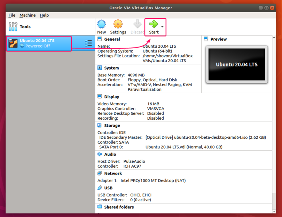Open the File menu
Image resolution: width=282 pixels, height=217 pixels.
12,15
